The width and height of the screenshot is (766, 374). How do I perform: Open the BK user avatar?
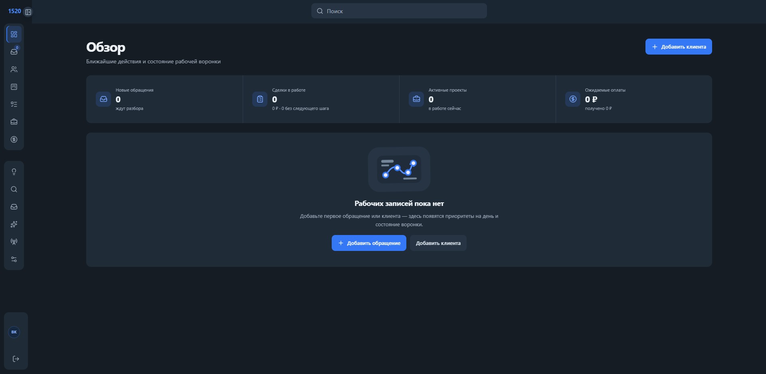coord(14,332)
